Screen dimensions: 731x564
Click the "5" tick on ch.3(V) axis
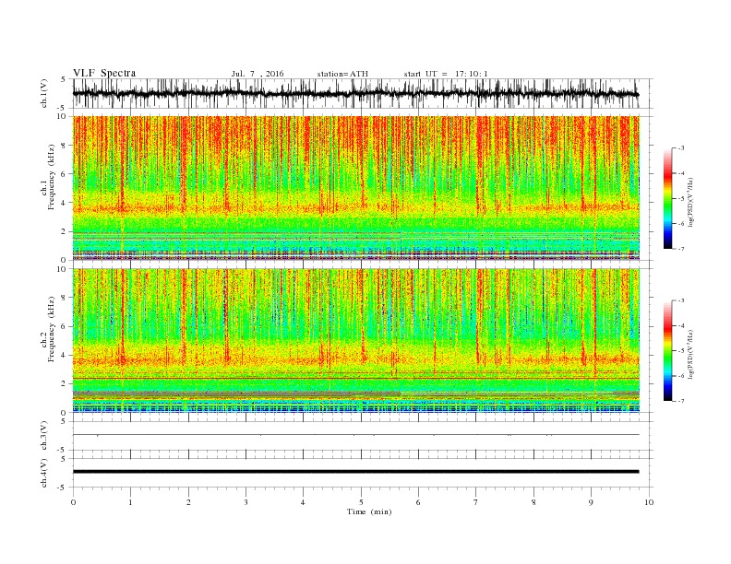[64, 421]
